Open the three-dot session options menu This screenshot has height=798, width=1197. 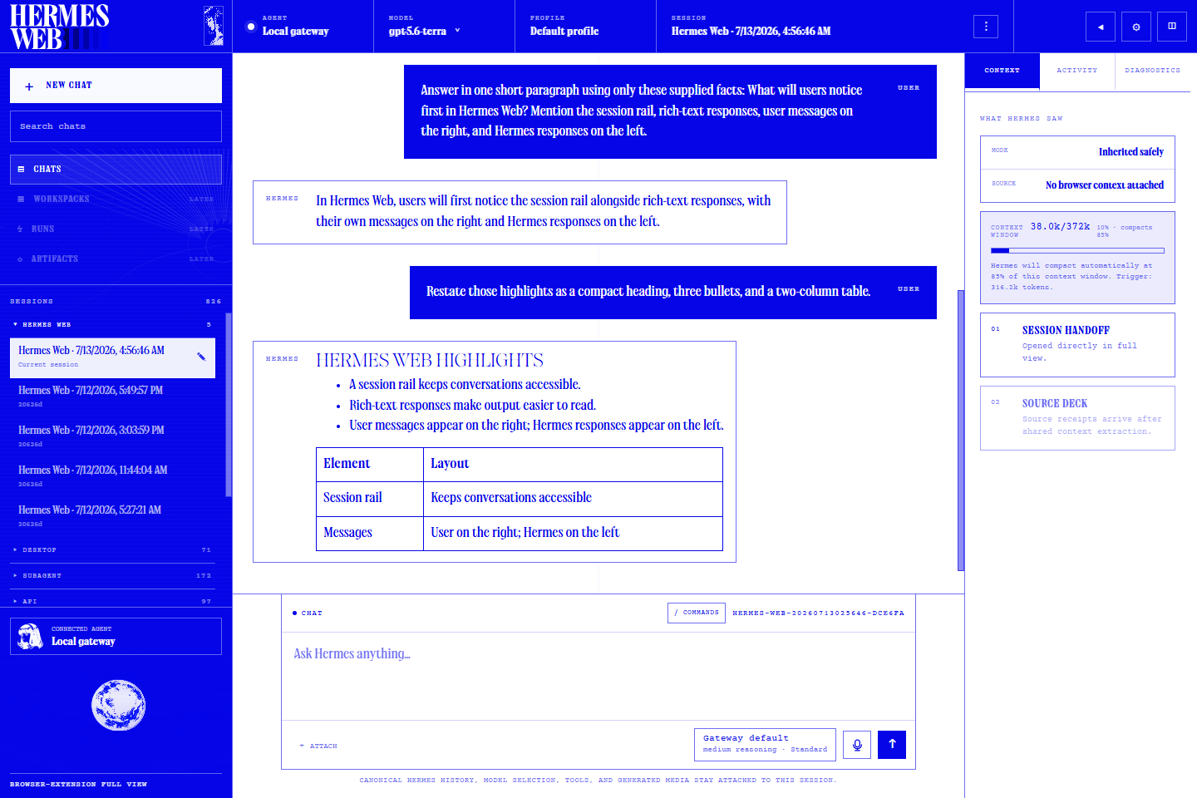click(986, 27)
